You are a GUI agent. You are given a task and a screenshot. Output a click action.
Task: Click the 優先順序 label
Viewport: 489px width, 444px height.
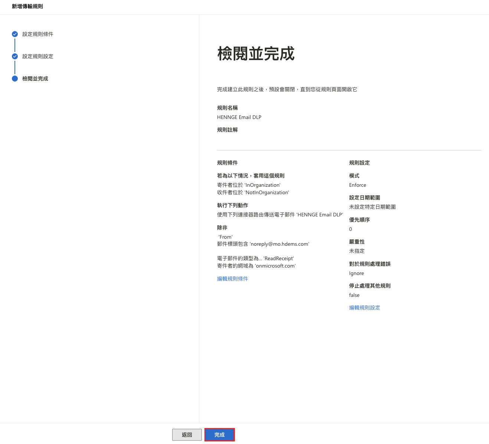click(x=360, y=220)
